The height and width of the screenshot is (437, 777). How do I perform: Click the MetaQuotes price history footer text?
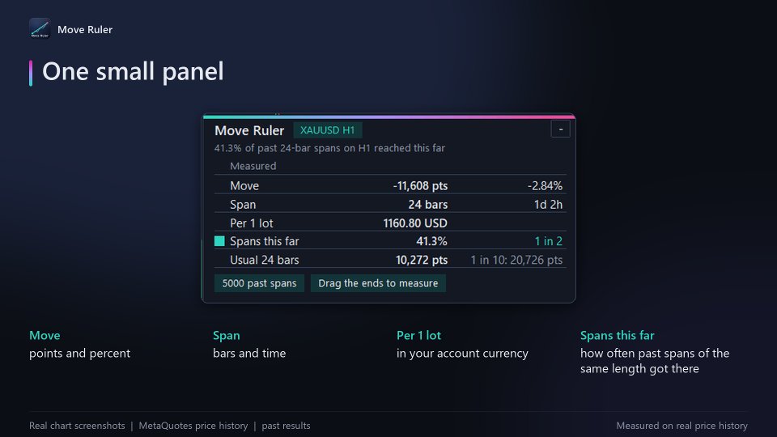[193, 426]
